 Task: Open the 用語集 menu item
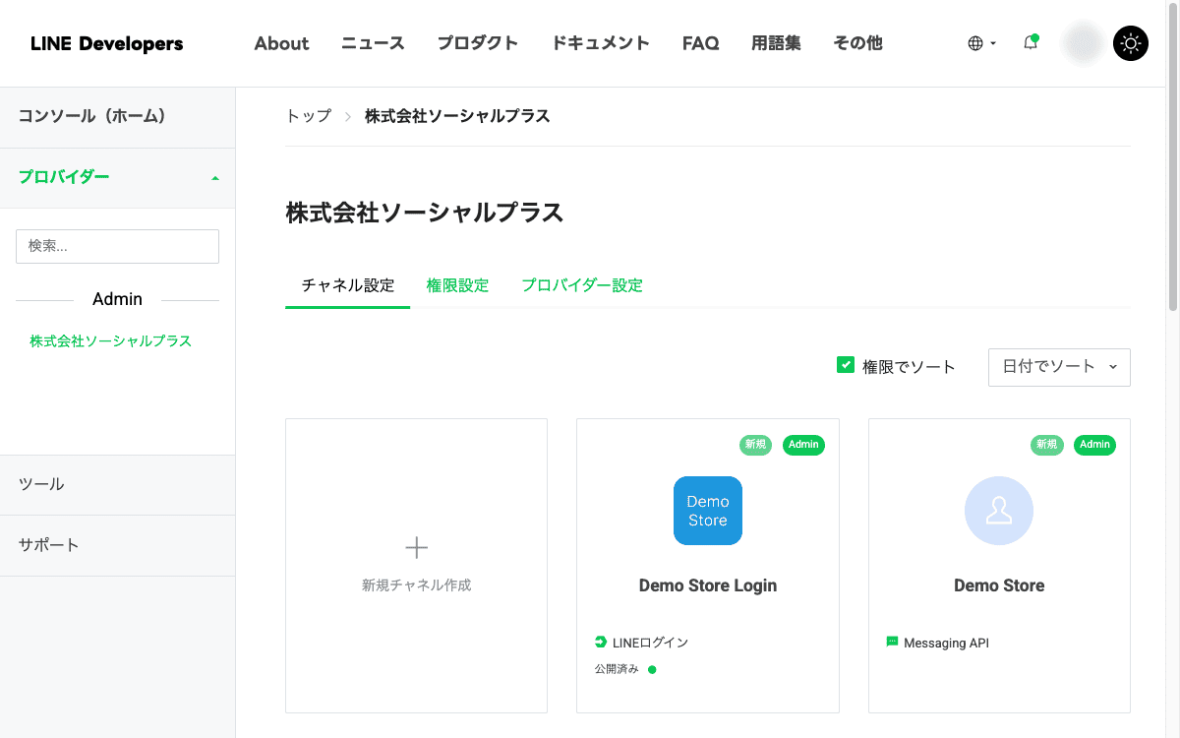click(776, 43)
